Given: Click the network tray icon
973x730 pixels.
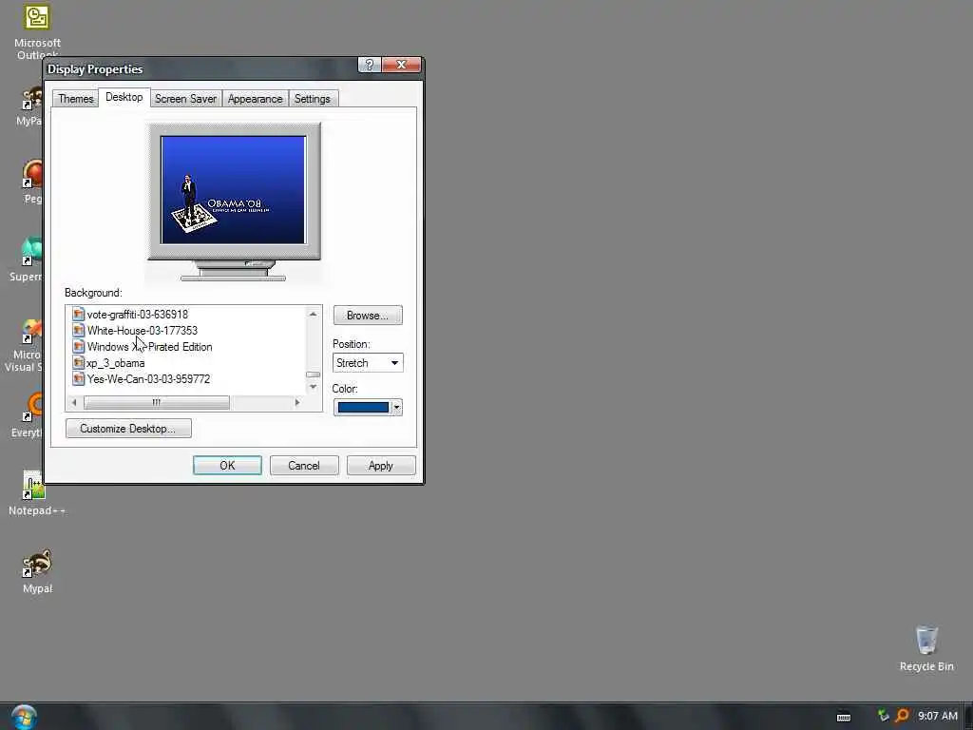Looking at the screenshot, I should (883, 716).
